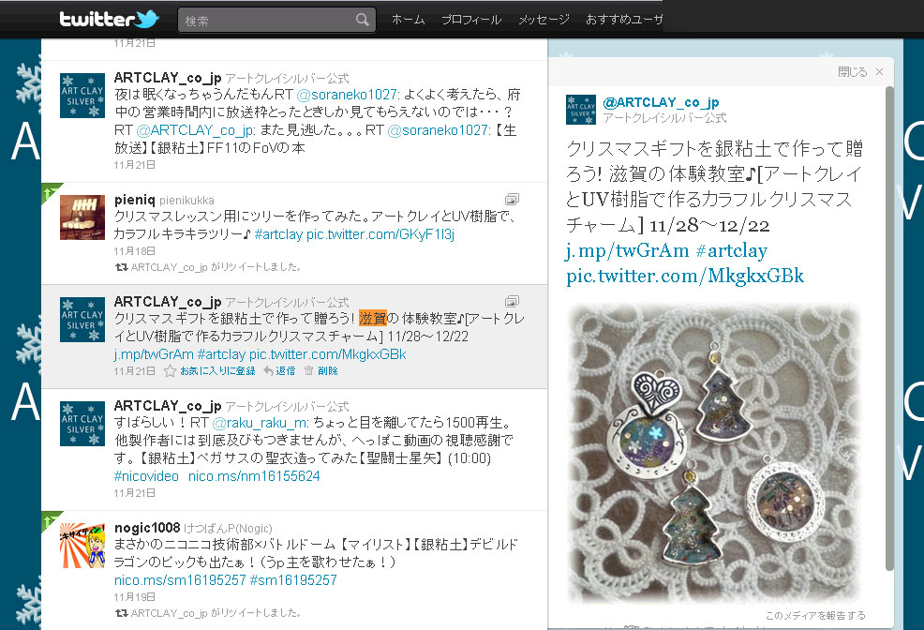
Task: Open pic.twitter.com/MkgkxGBk in the detail pane
Action: tap(685, 277)
